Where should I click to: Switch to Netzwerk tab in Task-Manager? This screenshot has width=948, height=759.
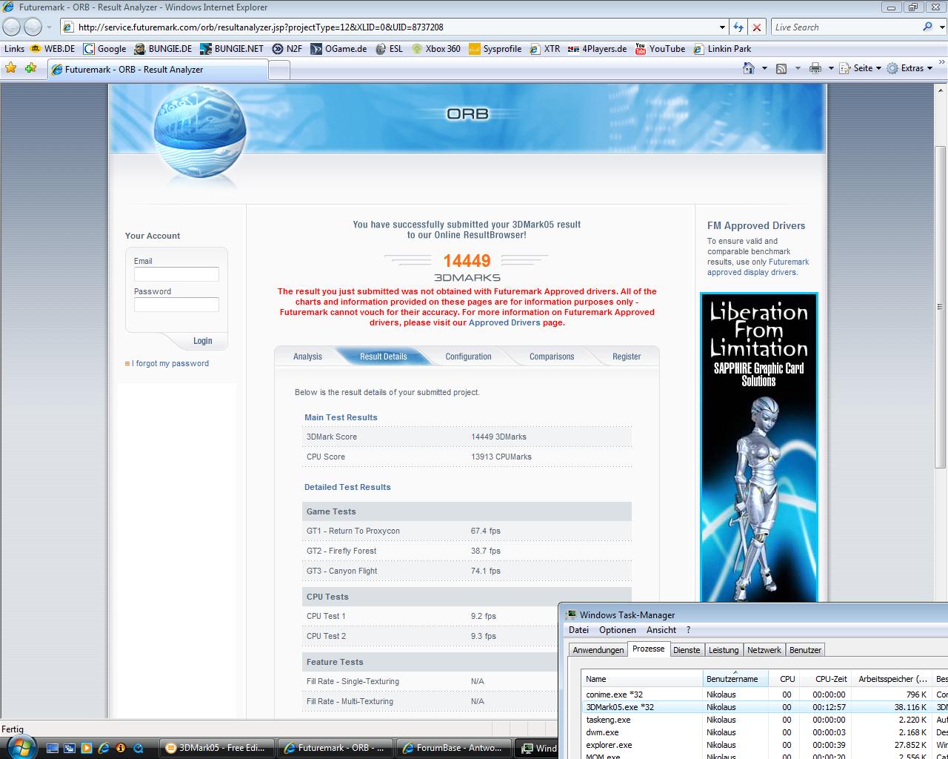click(764, 650)
